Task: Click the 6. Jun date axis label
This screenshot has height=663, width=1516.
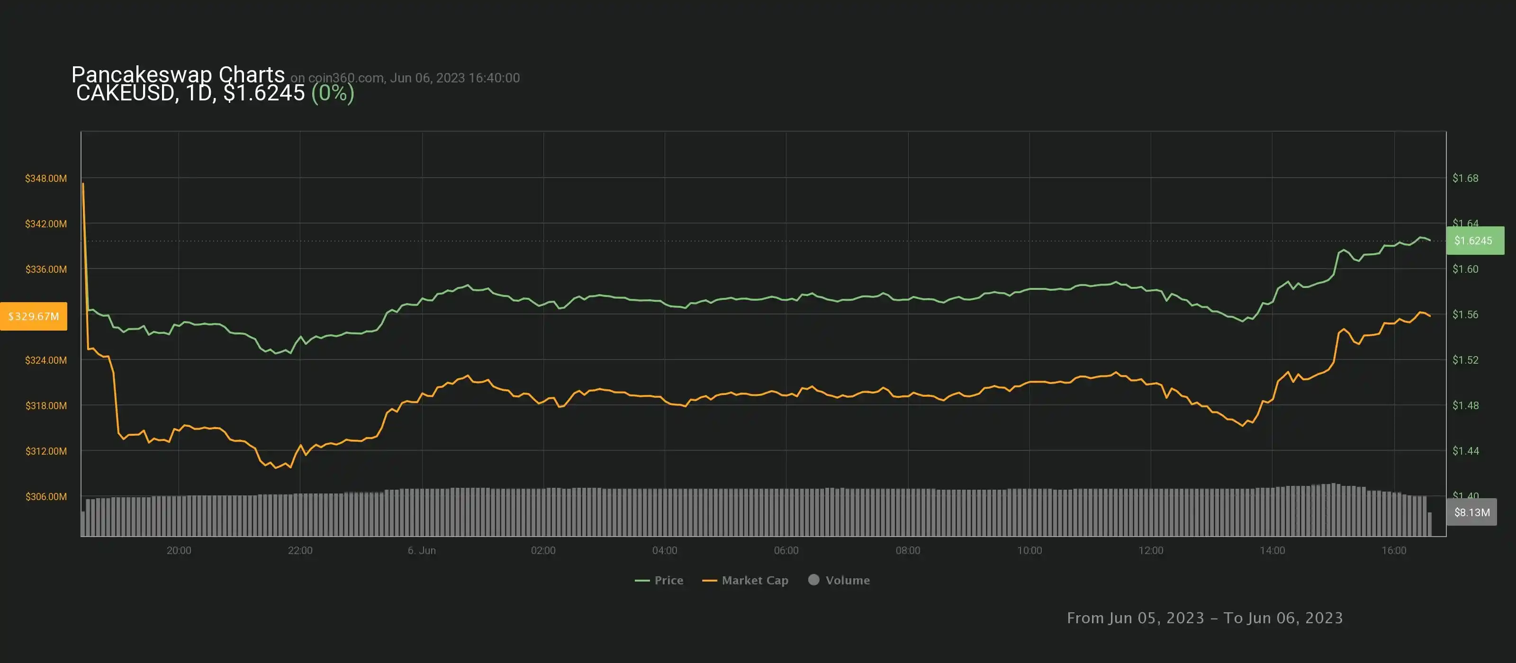Action: [x=421, y=551]
